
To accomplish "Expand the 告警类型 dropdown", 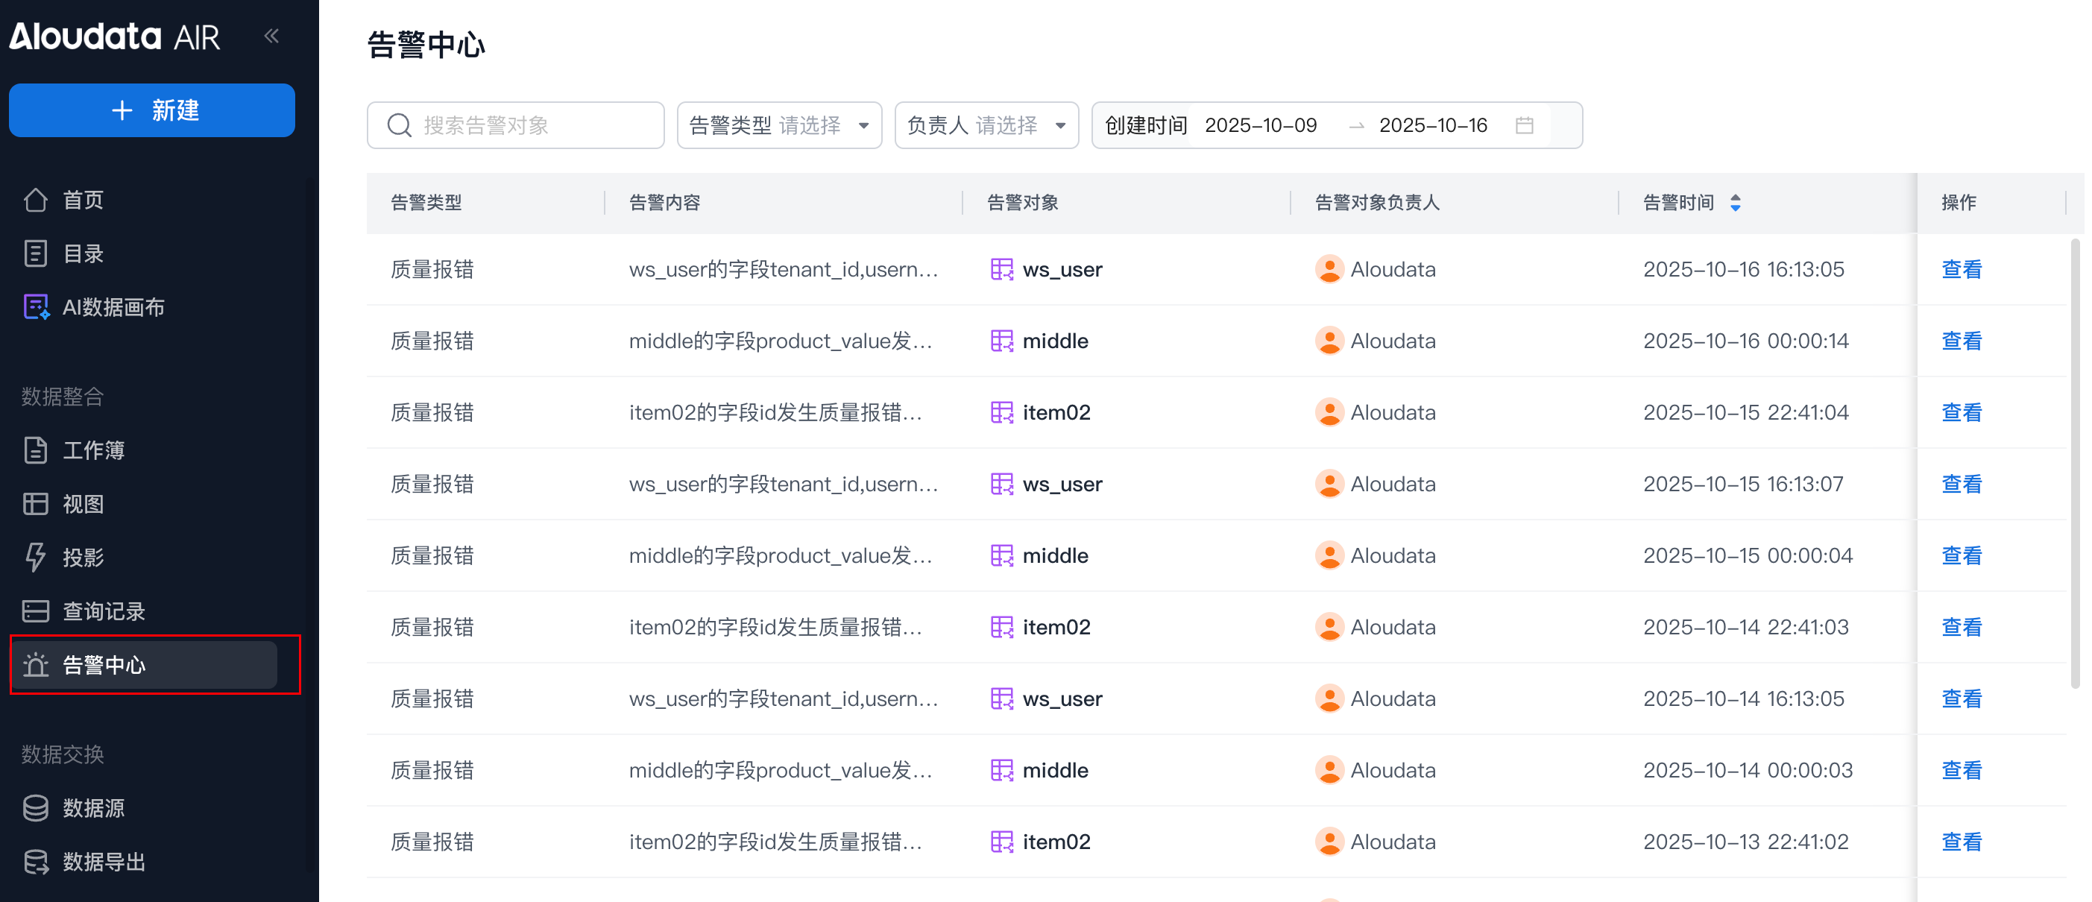I will pos(779,125).
